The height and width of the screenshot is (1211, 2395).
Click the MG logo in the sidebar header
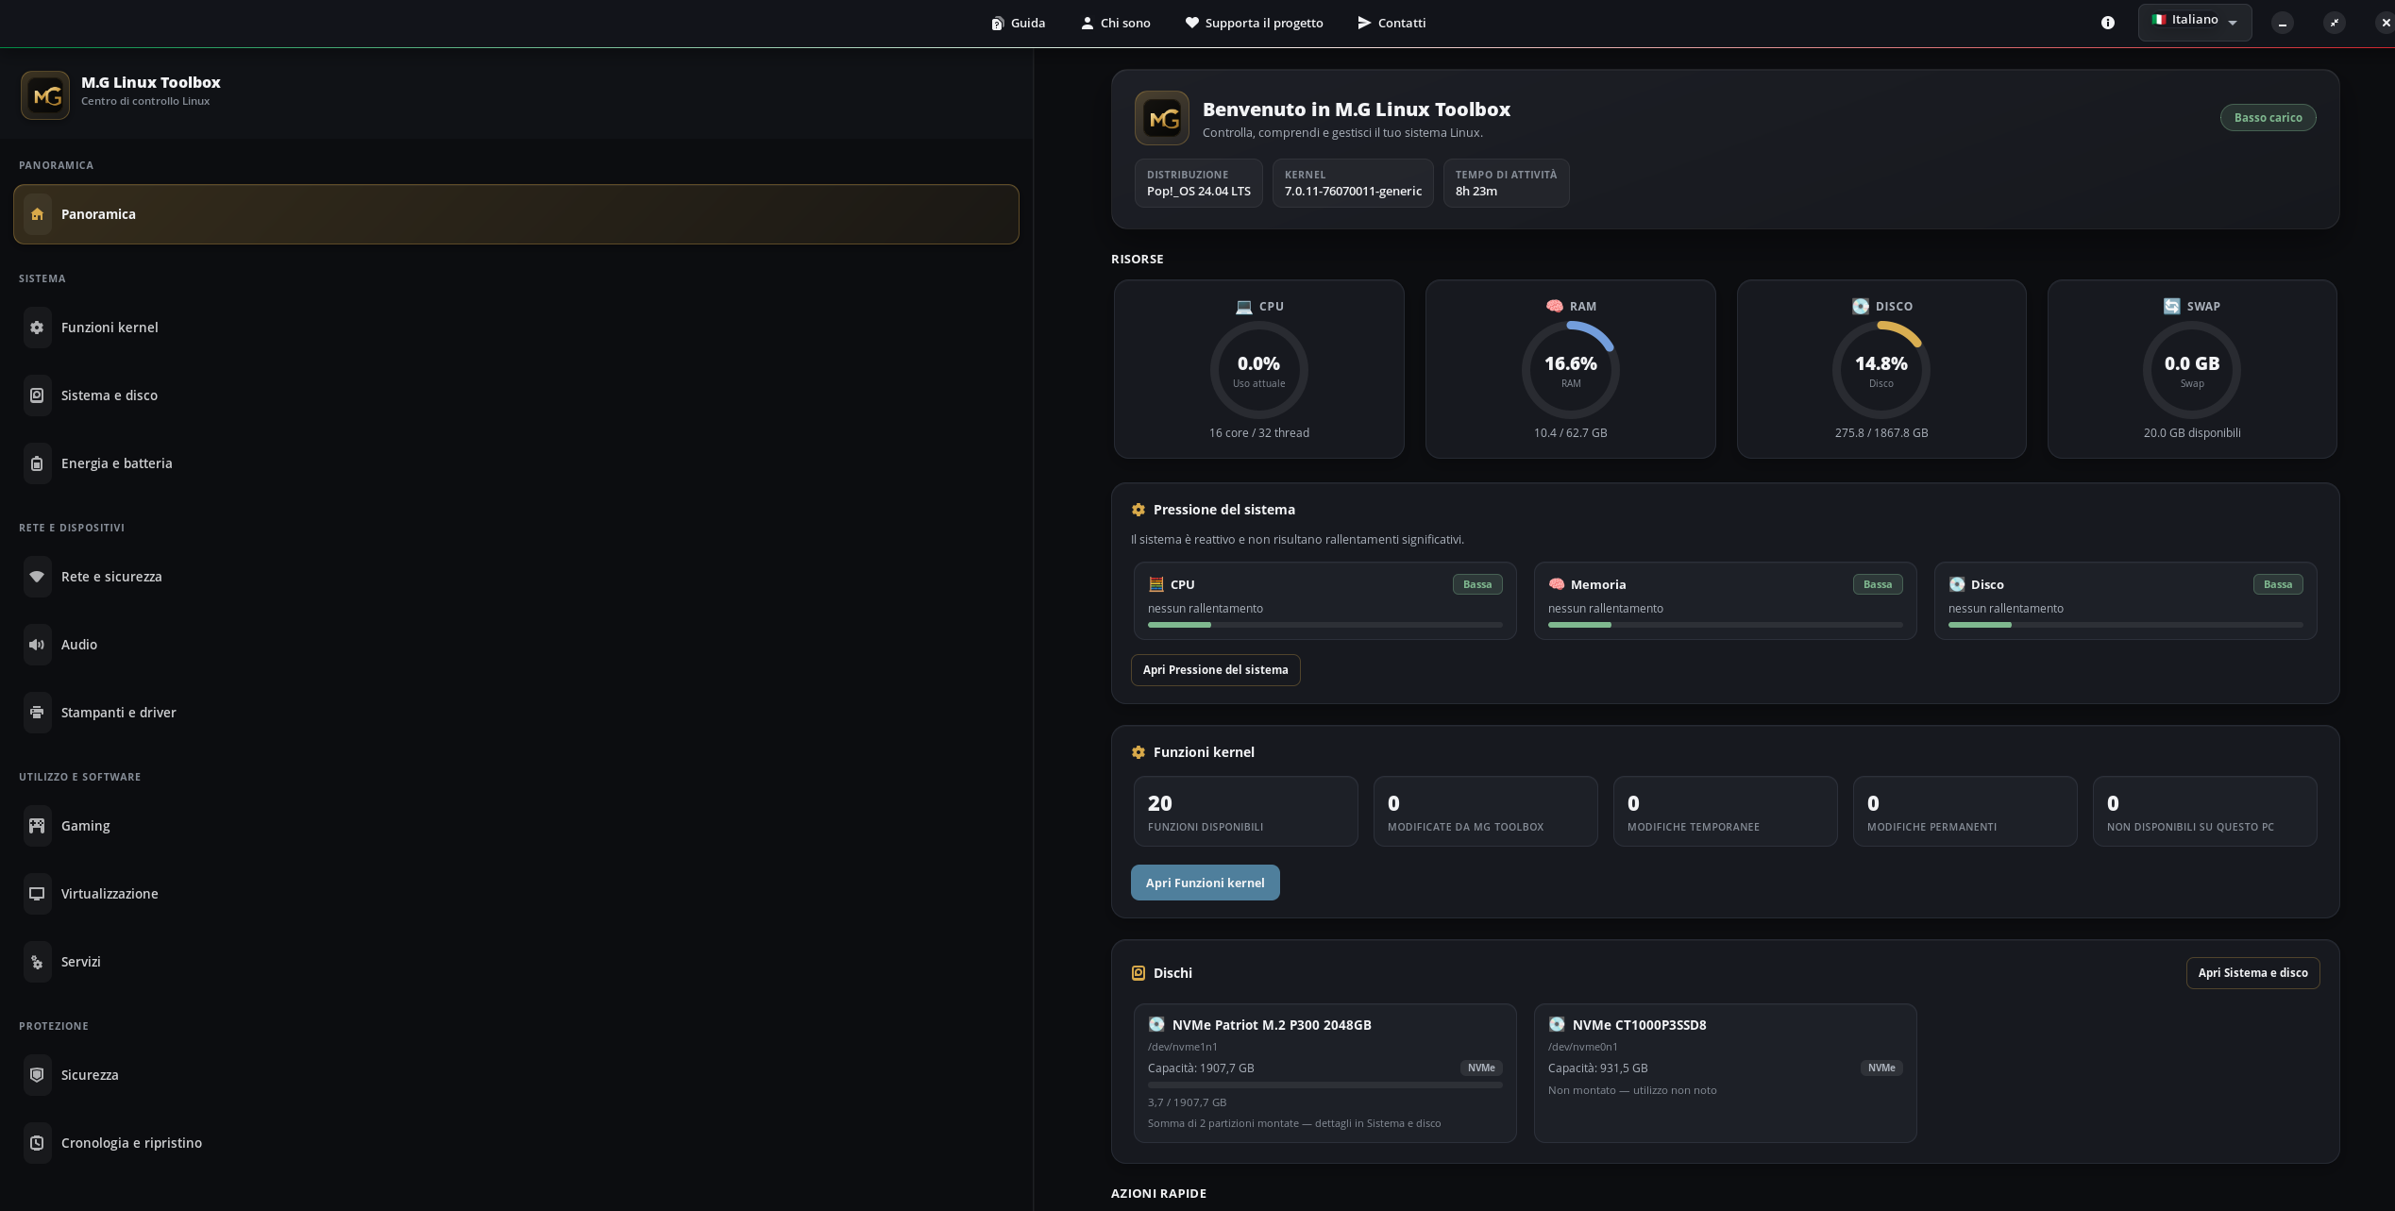(x=45, y=95)
